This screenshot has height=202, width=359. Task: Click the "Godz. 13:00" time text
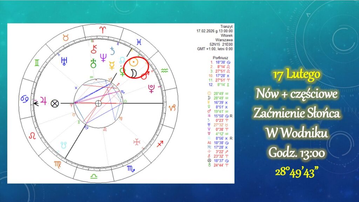(297, 153)
